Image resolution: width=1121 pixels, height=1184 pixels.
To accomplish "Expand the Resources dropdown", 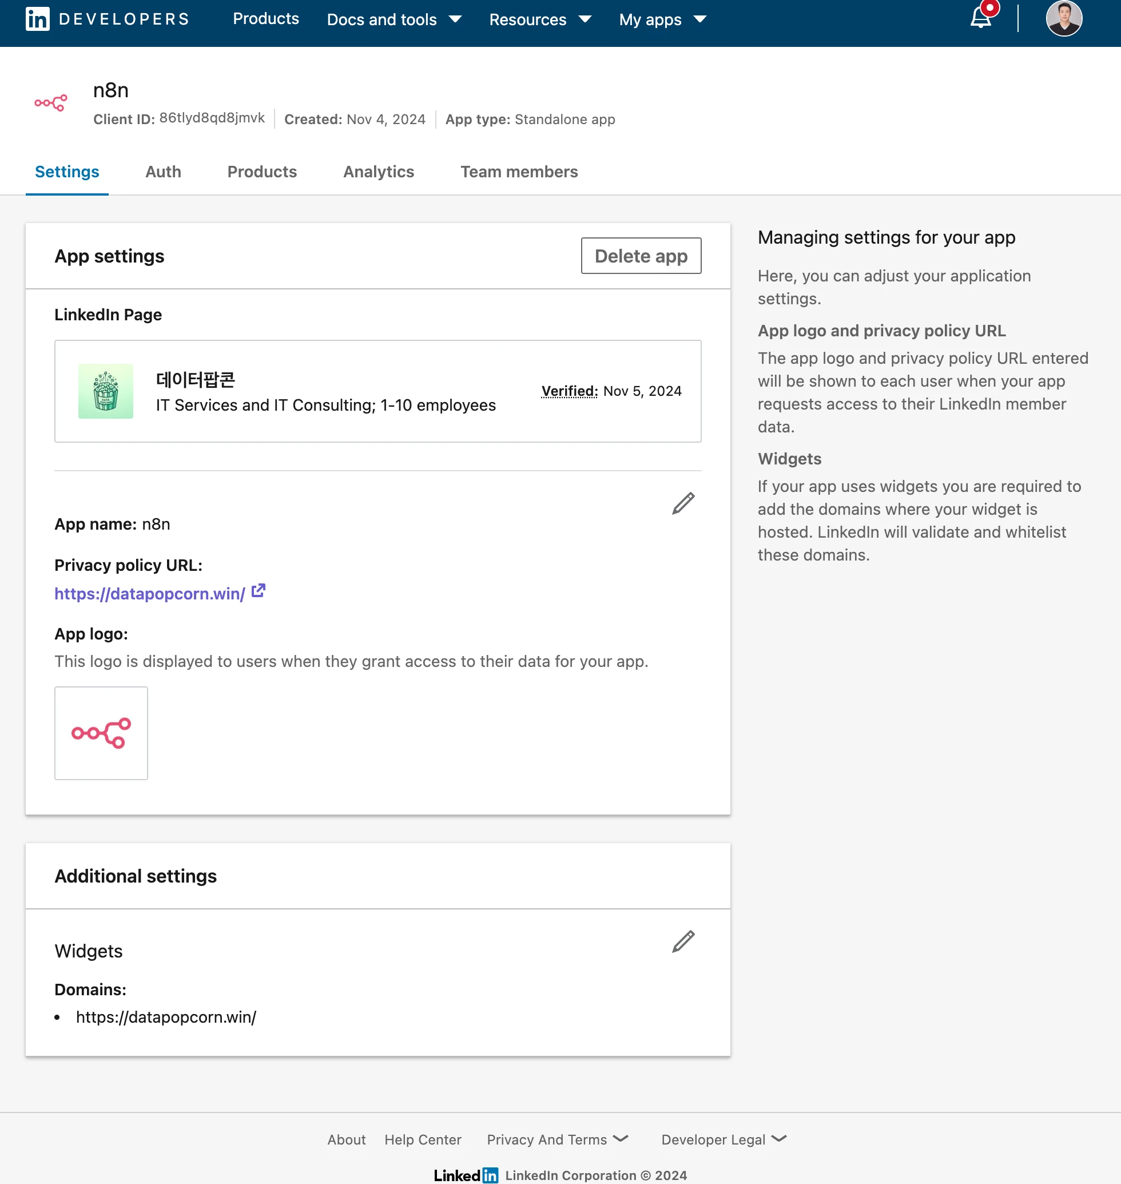I will (x=540, y=19).
